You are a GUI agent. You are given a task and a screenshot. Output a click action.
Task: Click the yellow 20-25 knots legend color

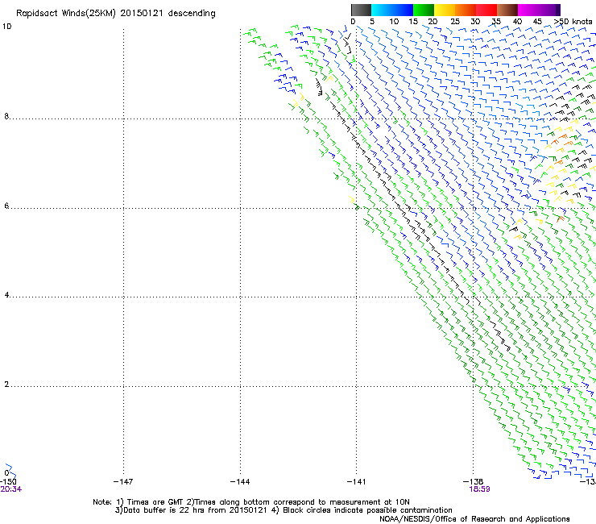[x=445, y=10]
